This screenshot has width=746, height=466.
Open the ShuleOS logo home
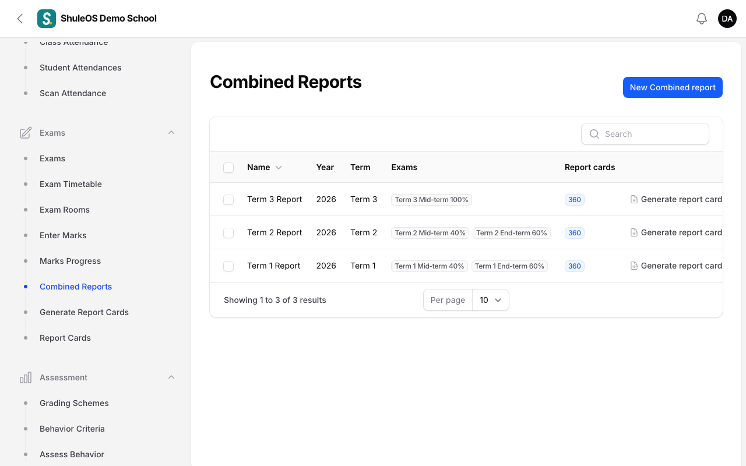[x=47, y=19]
